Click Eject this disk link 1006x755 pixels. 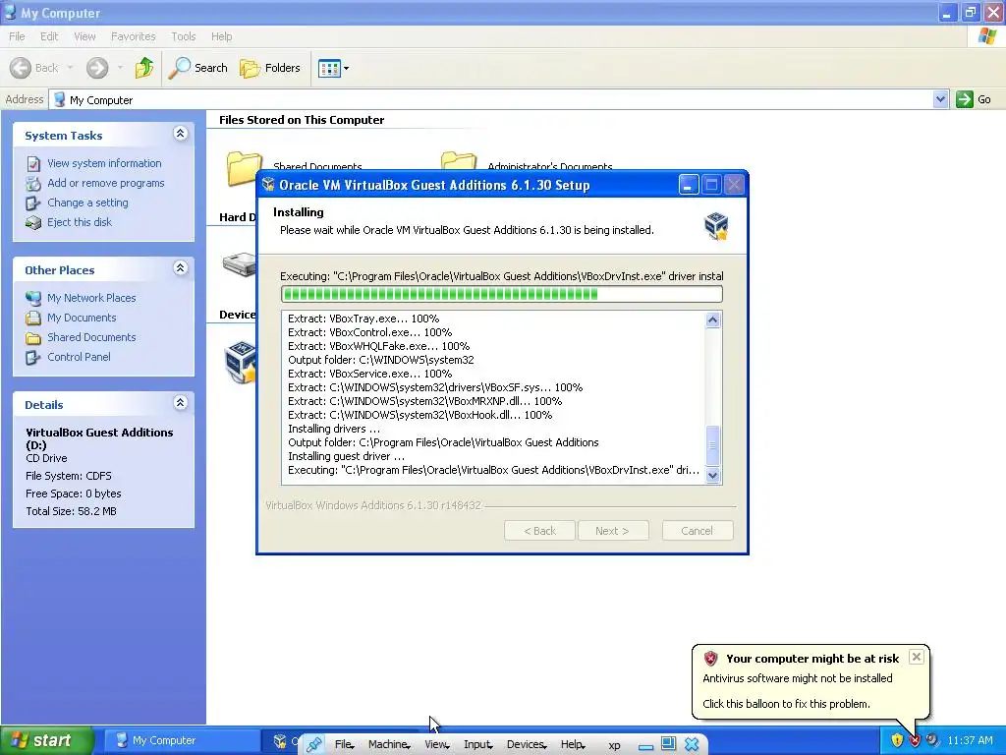click(80, 222)
